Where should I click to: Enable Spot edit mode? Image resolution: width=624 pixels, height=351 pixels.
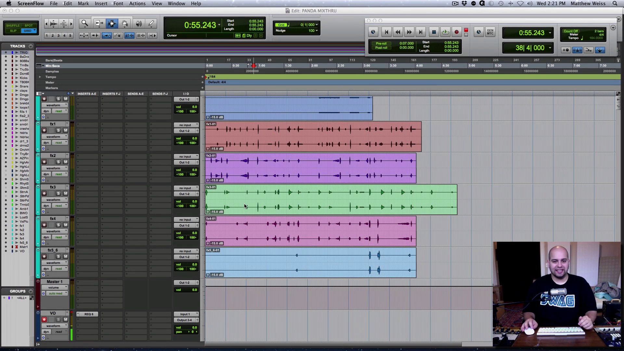(x=29, y=25)
